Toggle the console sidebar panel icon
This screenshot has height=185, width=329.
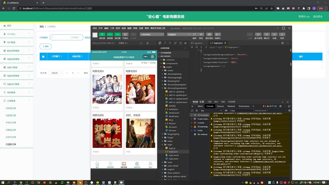click(x=192, y=111)
